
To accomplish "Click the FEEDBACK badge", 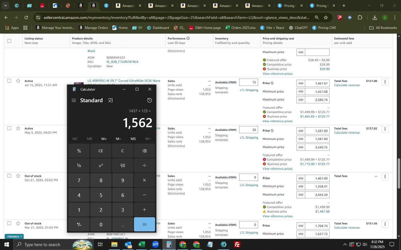I will point(14,237).
